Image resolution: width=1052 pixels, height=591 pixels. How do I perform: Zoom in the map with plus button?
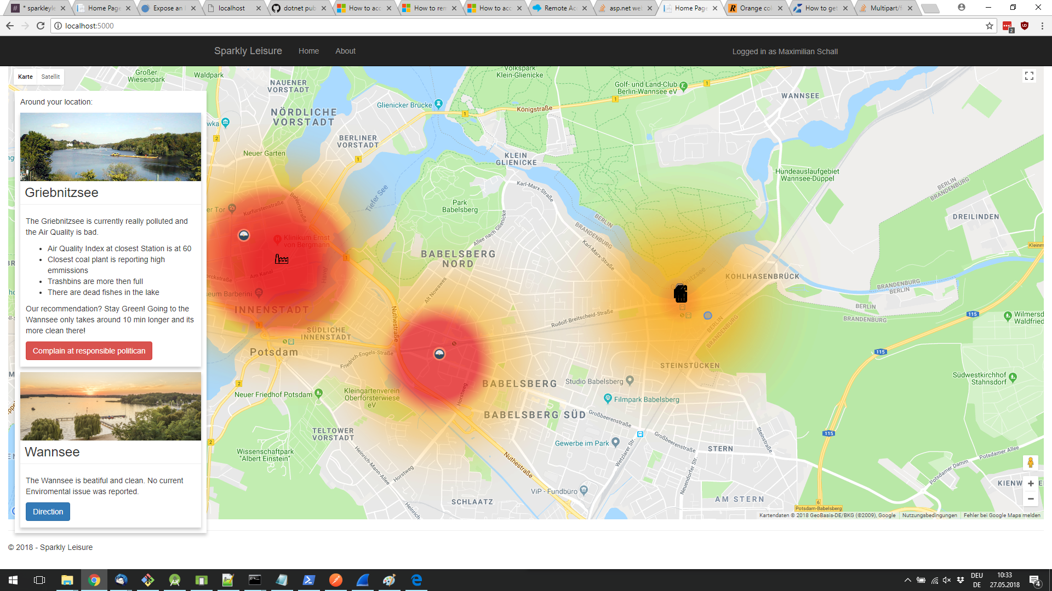pyautogui.click(x=1030, y=483)
